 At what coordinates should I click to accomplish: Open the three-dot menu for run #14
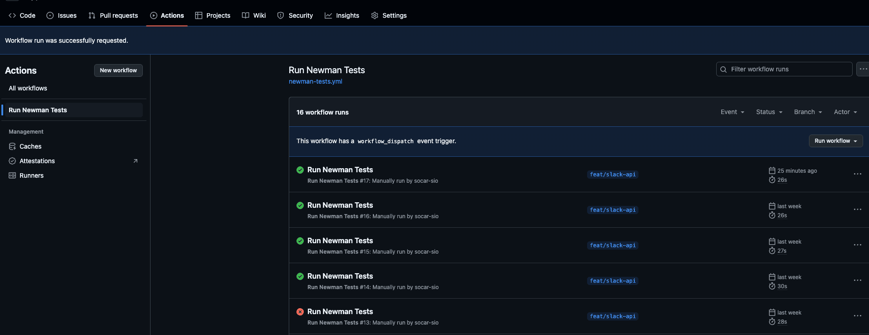point(858,280)
